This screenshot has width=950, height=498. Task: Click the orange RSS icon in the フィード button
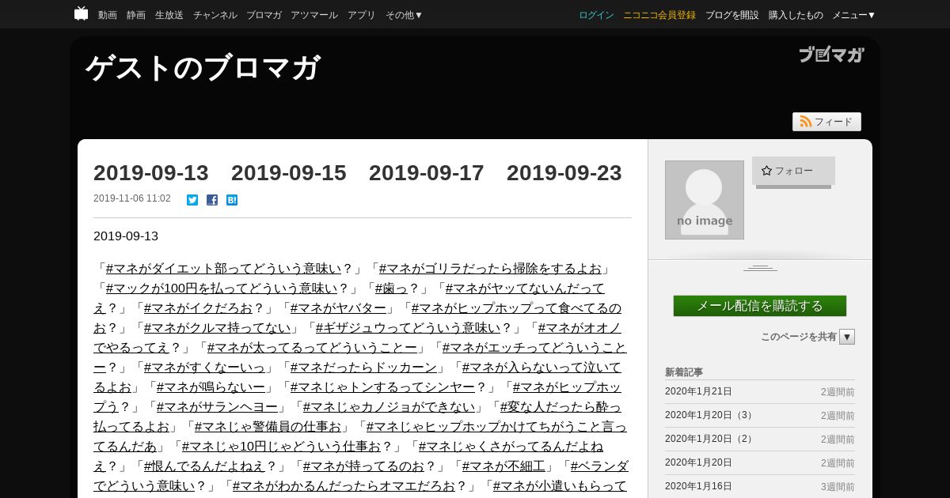pyautogui.click(x=806, y=122)
